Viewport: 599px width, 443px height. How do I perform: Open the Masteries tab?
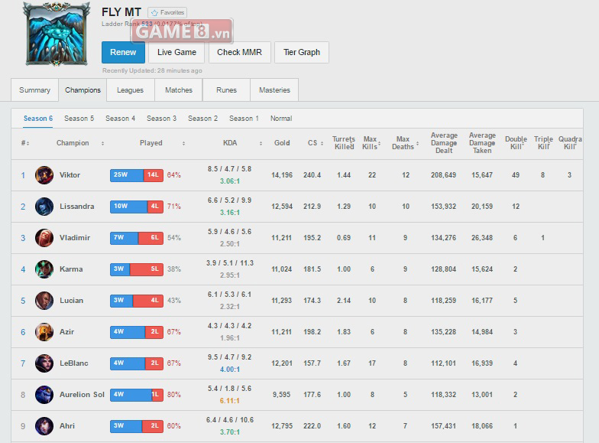point(274,90)
